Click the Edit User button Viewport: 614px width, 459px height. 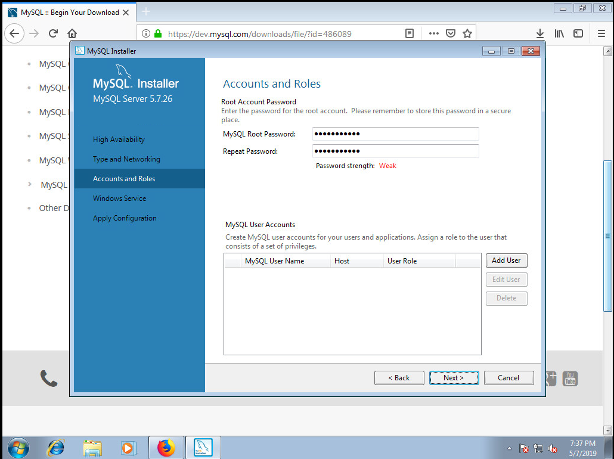(506, 279)
